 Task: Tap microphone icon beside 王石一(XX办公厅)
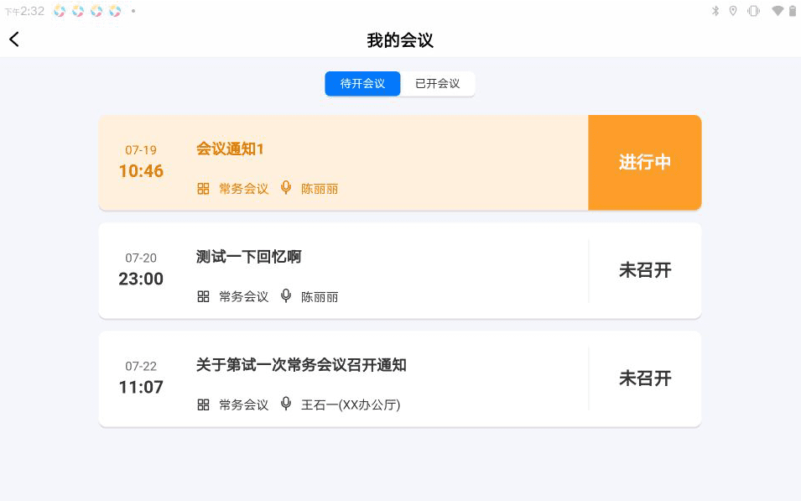click(x=286, y=404)
